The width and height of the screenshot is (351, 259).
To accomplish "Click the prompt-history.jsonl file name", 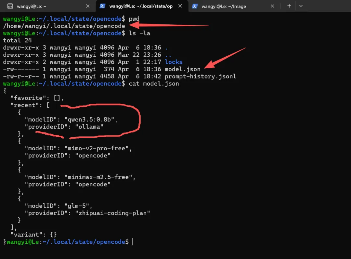I will [200, 76].
